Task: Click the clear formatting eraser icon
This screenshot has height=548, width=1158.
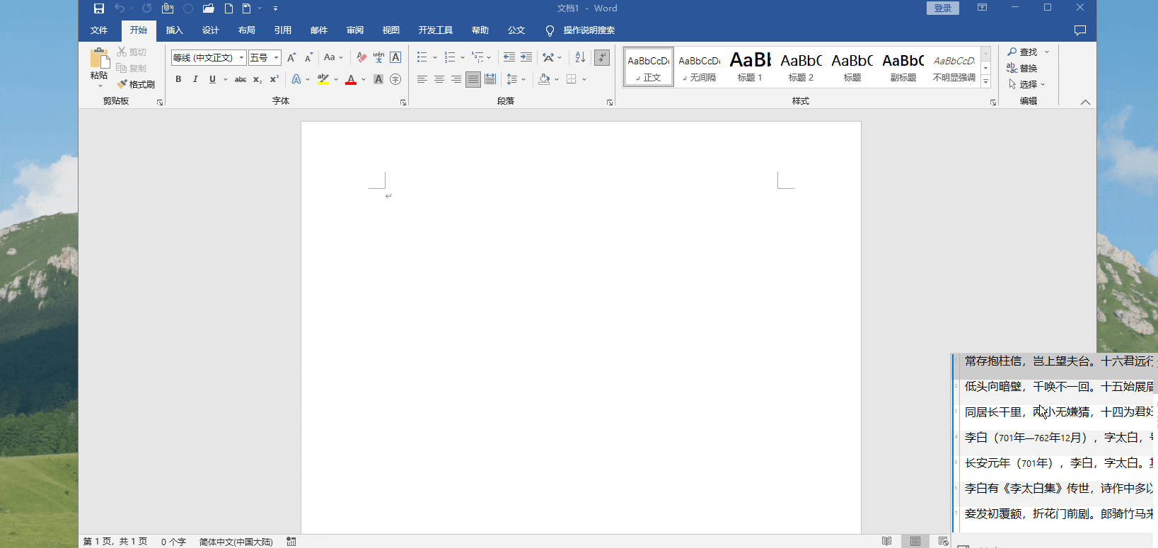Action: click(x=361, y=57)
